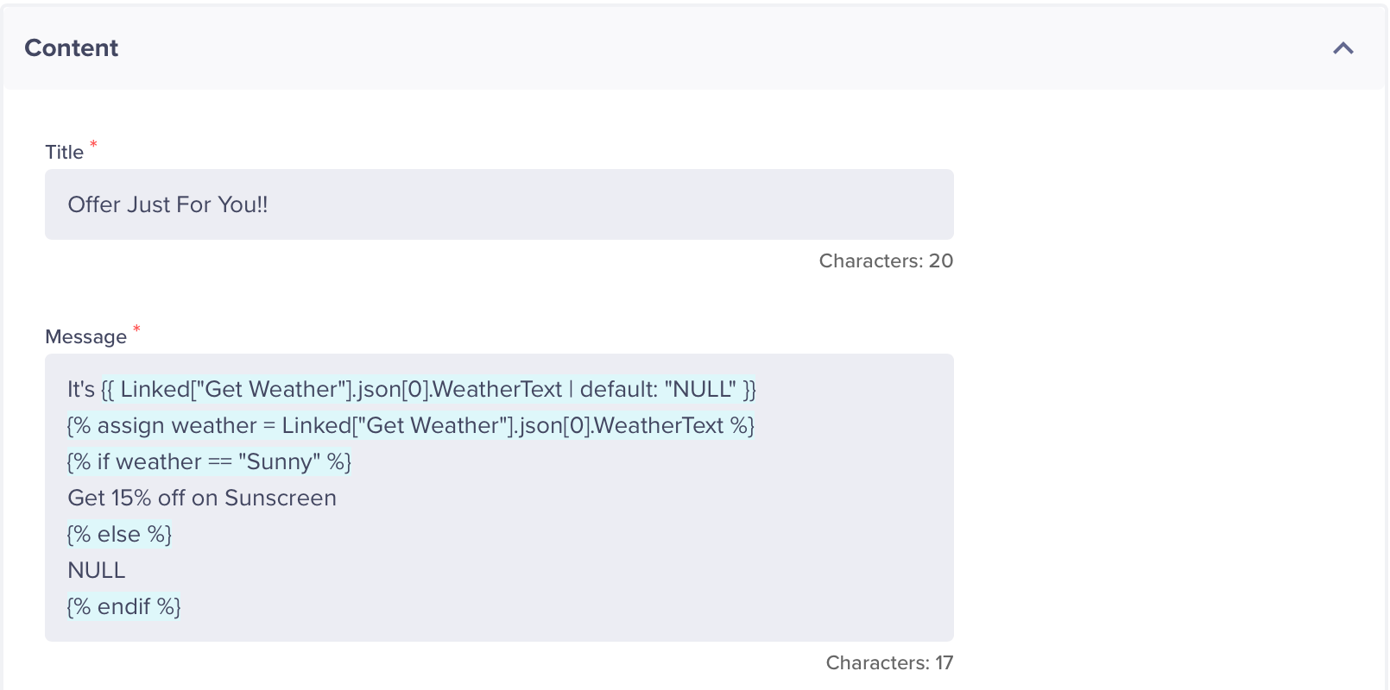Click the 'Characters: 17' counter
The image size is (1390, 690).
[889, 663]
